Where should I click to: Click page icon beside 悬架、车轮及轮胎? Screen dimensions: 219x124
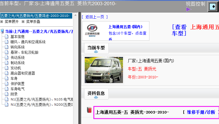(x=7, y=52)
